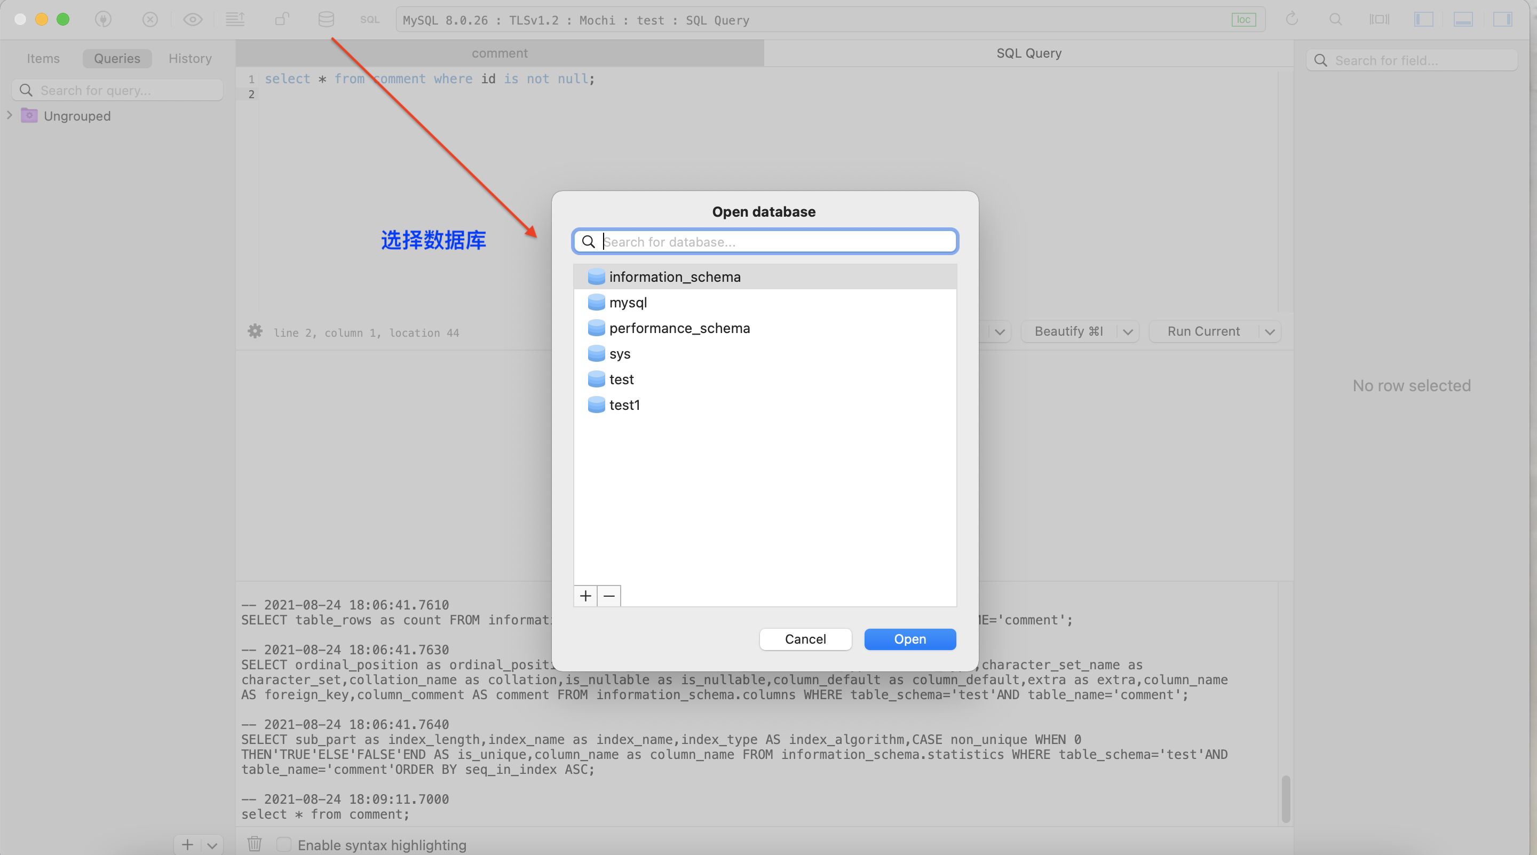Screen dimensions: 1537x855
Task: Switch to the History tab
Action: [190, 58]
